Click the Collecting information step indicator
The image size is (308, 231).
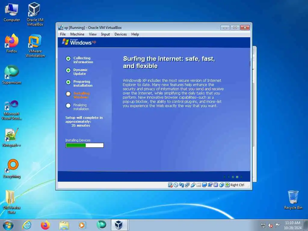coord(68,59)
